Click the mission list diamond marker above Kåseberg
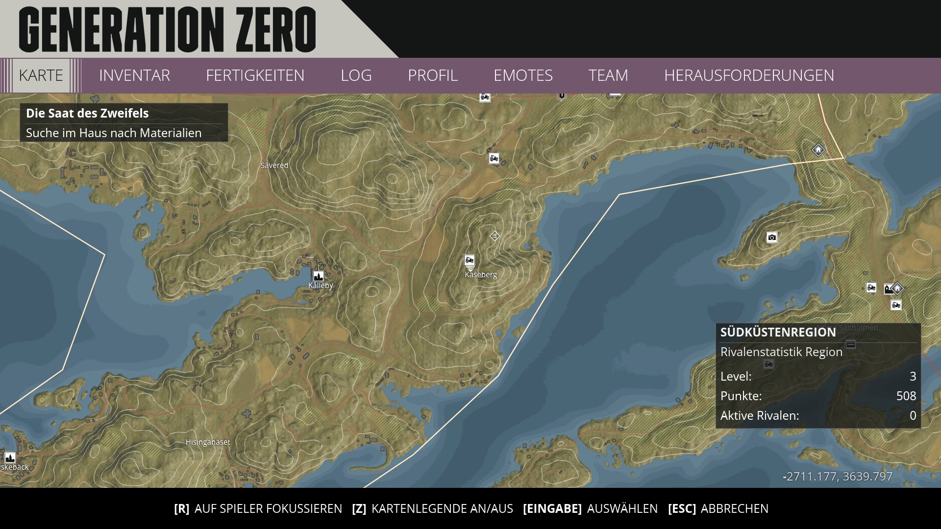This screenshot has height=529, width=941. click(x=495, y=236)
